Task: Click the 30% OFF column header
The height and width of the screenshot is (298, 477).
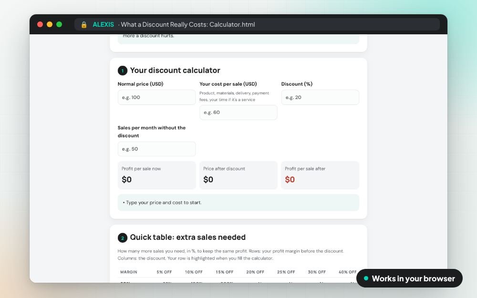Action: pos(317,272)
